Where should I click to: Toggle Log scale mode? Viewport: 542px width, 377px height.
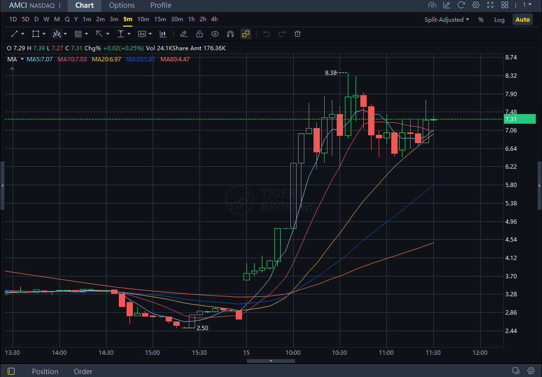point(499,20)
